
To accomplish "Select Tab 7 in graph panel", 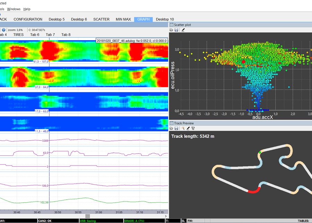I will pos(50,35).
